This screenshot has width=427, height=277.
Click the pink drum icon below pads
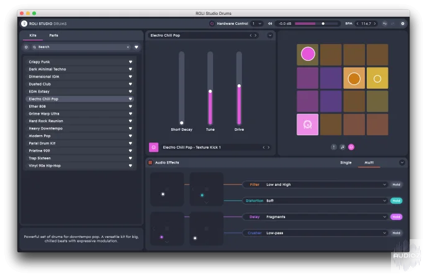coord(351,147)
